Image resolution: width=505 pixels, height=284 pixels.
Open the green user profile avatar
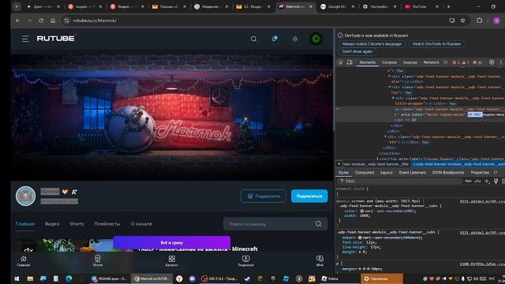(316, 39)
